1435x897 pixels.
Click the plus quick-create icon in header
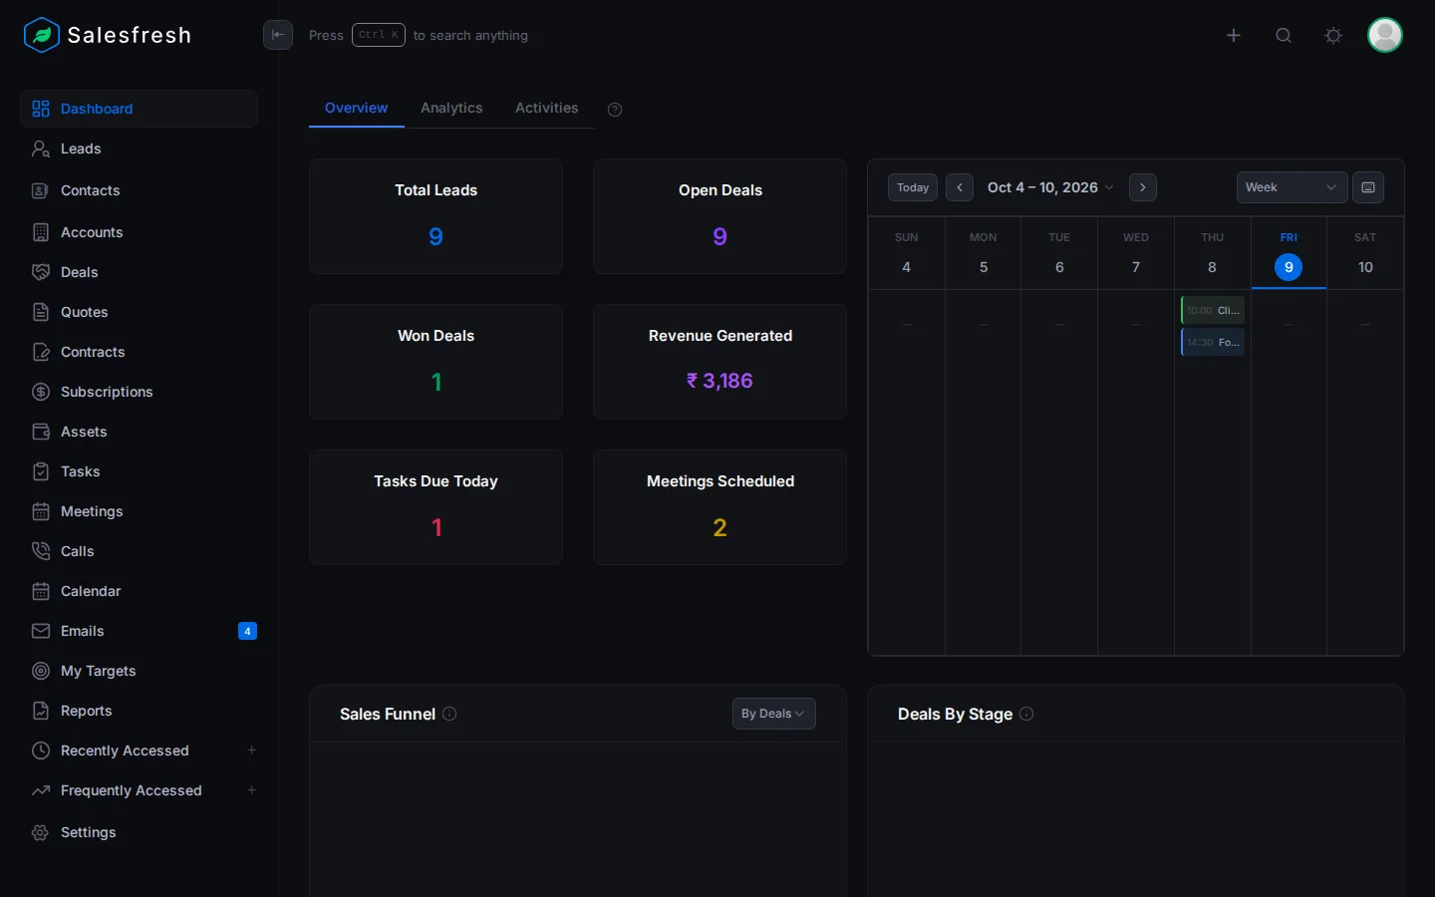point(1234,35)
